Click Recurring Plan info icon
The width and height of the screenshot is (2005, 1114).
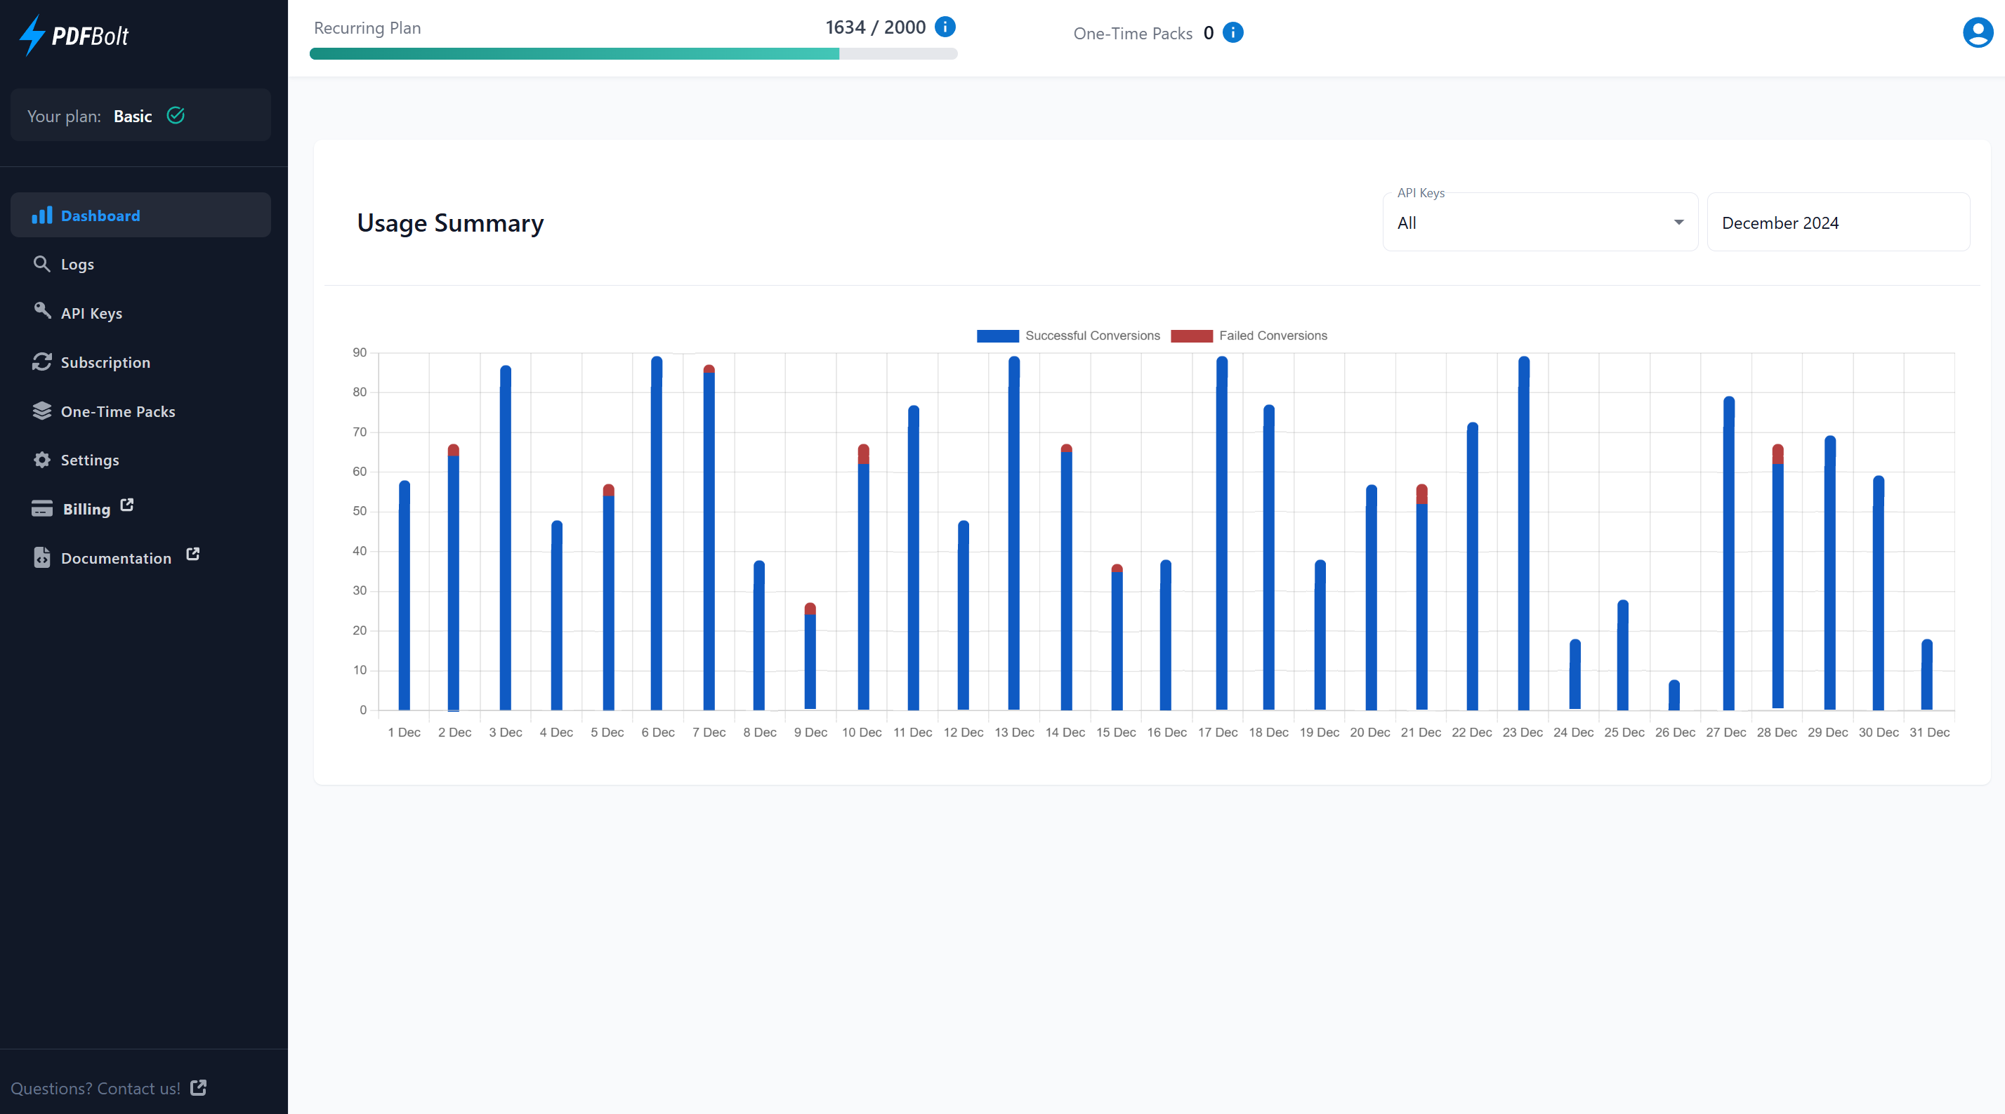pos(945,27)
